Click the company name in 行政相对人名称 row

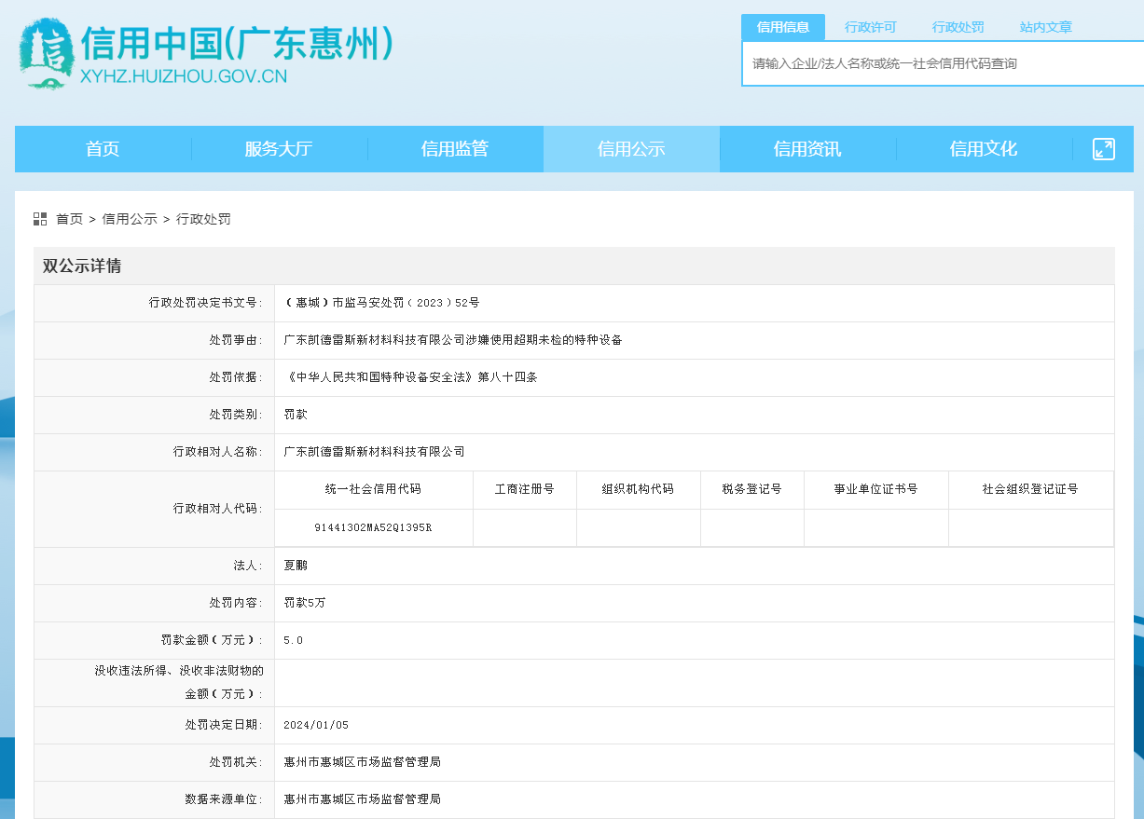click(374, 452)
